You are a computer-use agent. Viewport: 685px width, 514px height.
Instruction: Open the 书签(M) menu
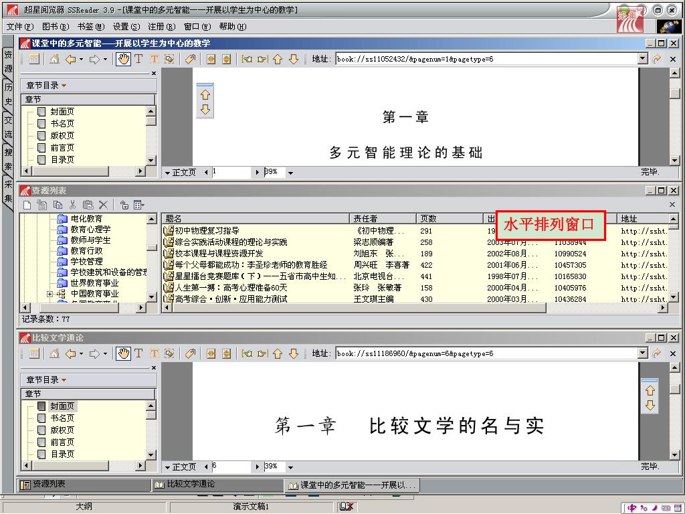[91, 27]
